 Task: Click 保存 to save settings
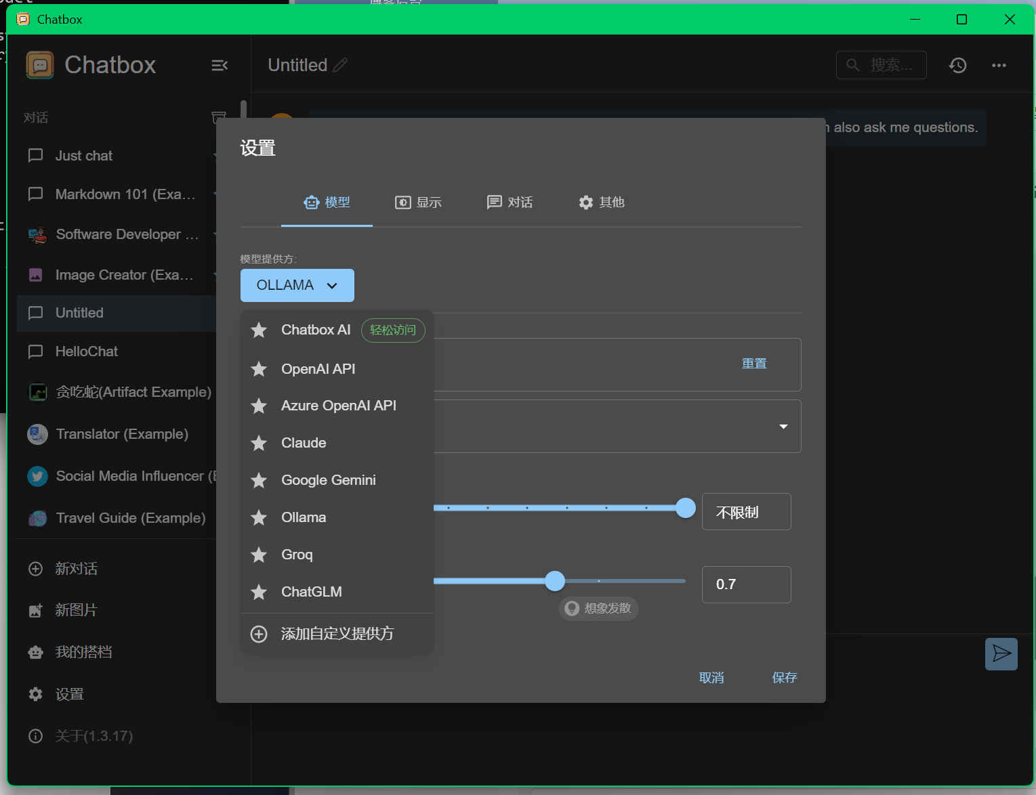point(785,678)
